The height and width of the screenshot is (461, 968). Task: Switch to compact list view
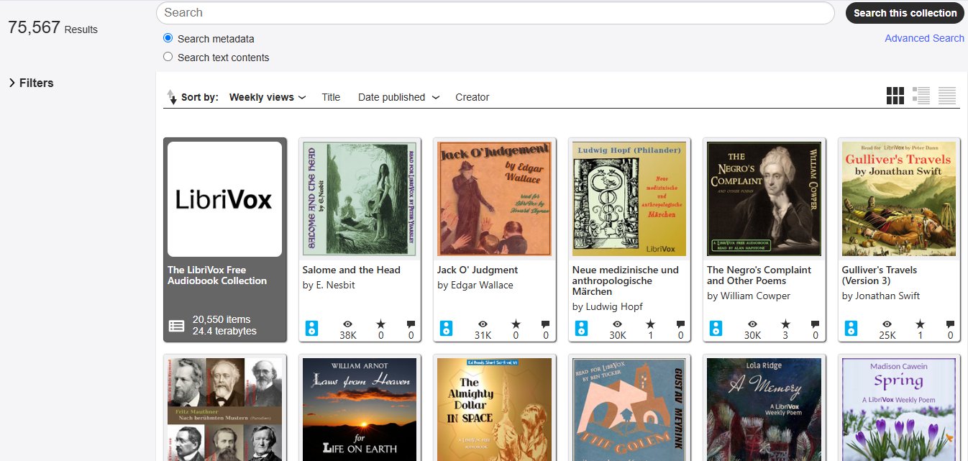(x=947, y=94)
